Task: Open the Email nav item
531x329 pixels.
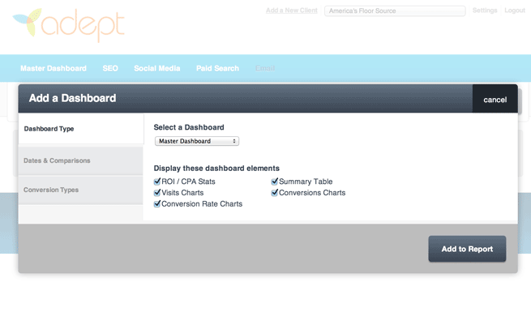Action: (x=265, y=69)
